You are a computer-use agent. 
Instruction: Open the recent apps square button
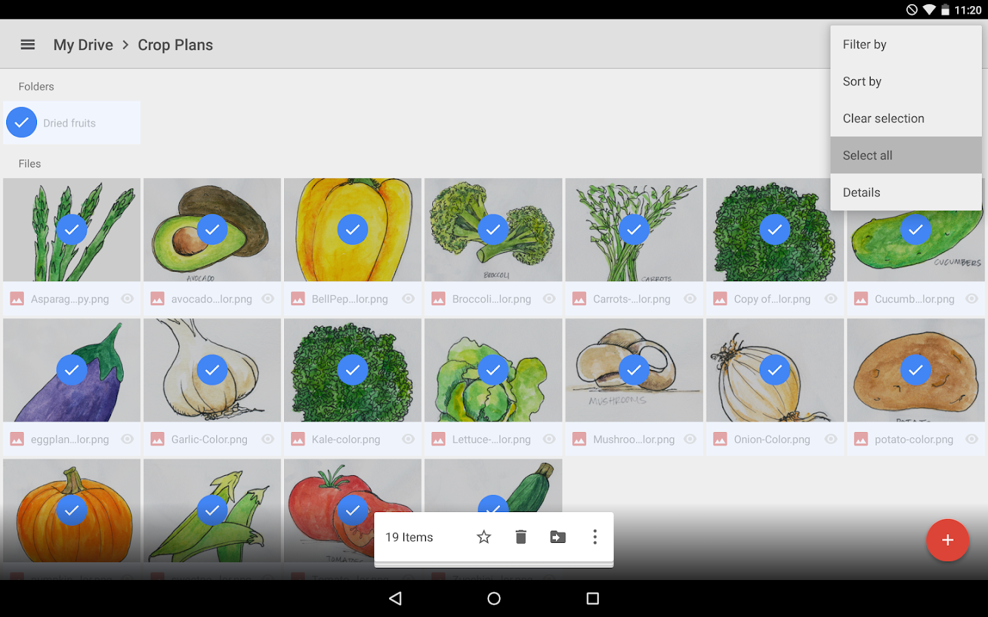pos(593,598)
